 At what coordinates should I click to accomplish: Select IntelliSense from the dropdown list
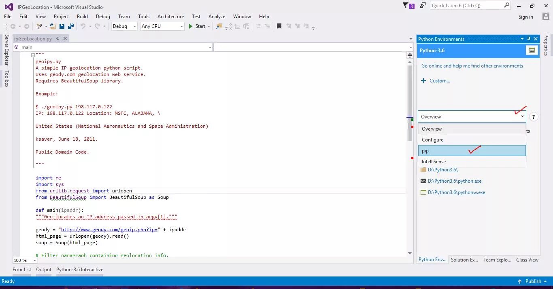coord(472,162)
